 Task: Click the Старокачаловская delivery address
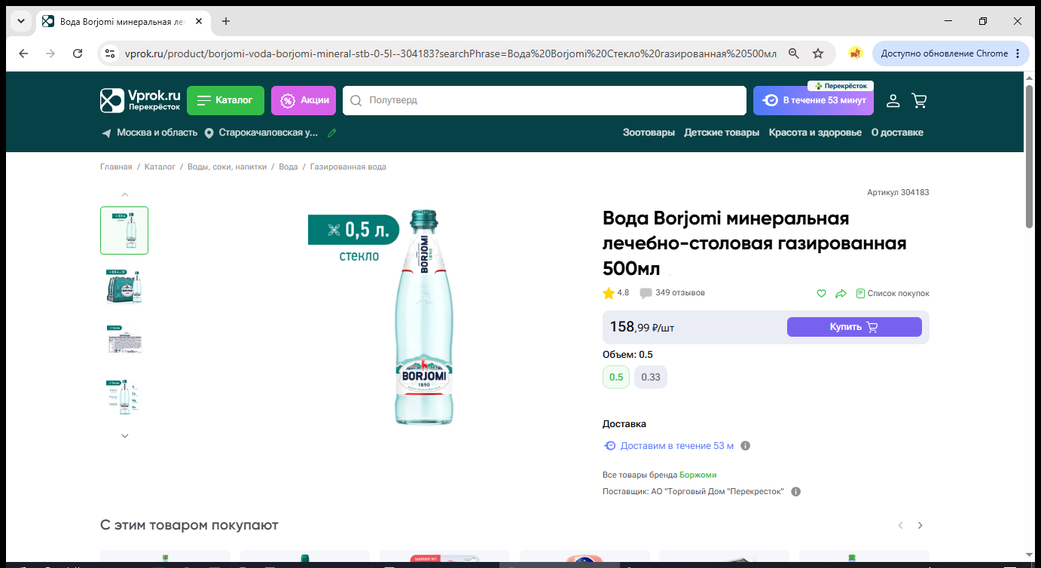pos(269,133)
